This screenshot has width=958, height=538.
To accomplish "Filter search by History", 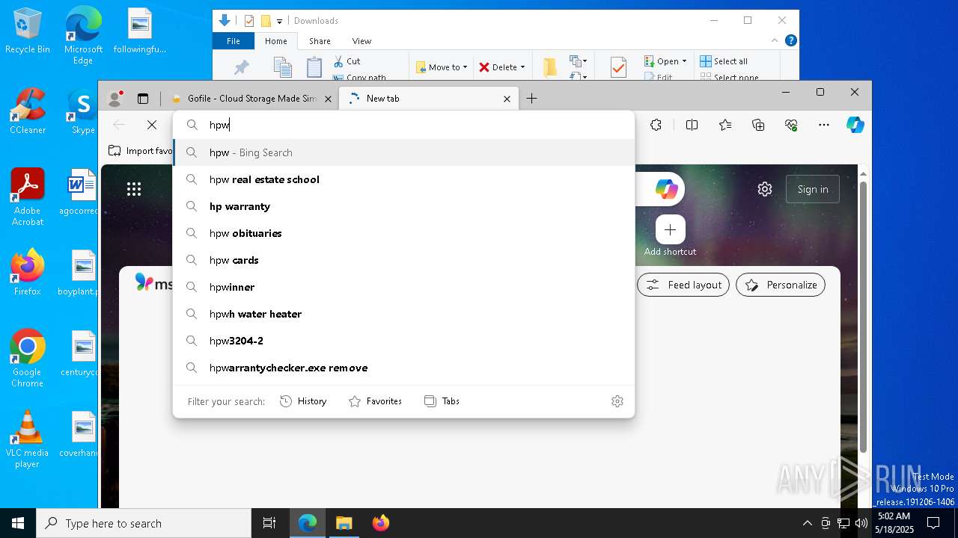I will pyautogui.click(x=303, y=401).
